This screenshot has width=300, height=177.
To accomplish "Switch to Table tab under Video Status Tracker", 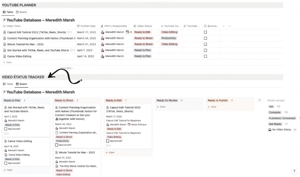I will [8, 84].
